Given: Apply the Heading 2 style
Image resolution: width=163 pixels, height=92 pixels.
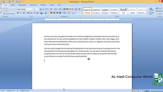Looking at the screenshot, I should [x=114, y=11].
